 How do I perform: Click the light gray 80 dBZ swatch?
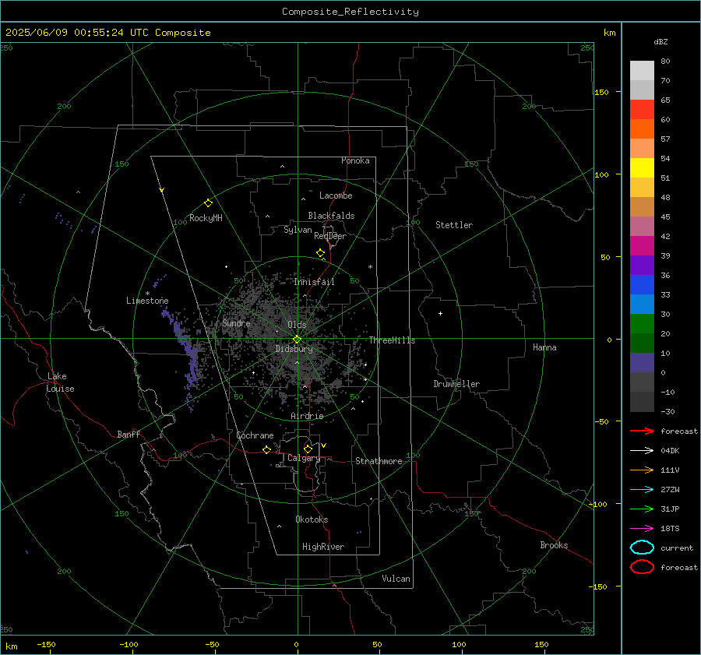point(642,71)
